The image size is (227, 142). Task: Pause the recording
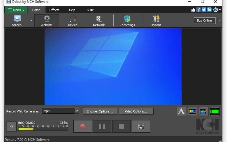102,126
